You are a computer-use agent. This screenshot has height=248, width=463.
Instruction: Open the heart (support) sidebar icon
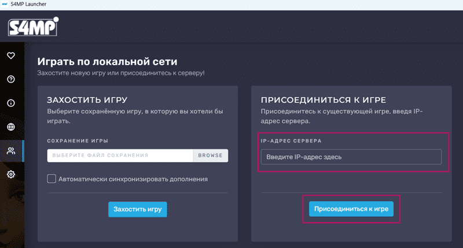tap(11, 55)
